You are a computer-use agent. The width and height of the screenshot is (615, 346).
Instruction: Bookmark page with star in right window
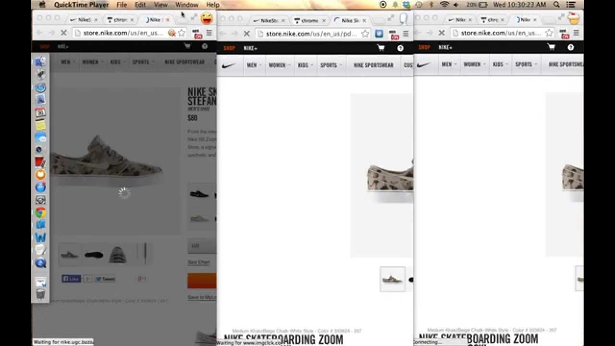tap(549, 33)
